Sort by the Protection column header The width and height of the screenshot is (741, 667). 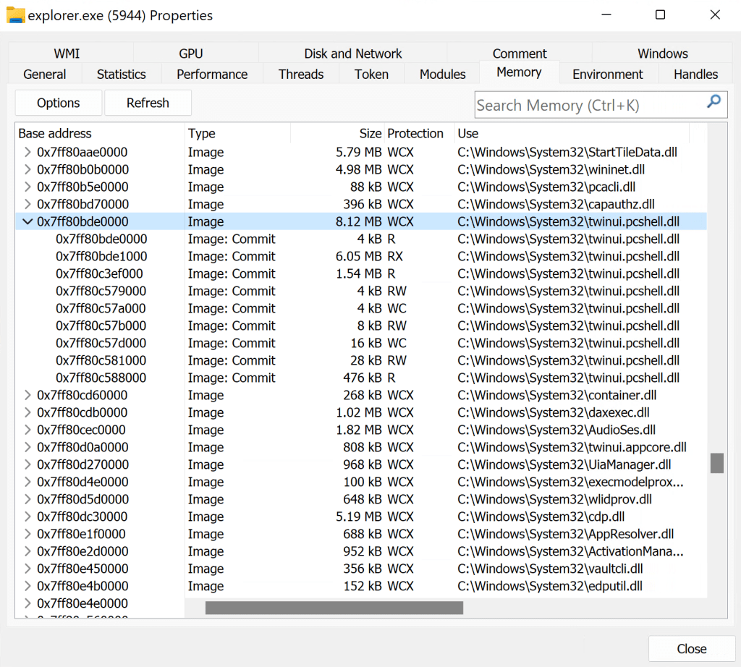tap(415, 134)
